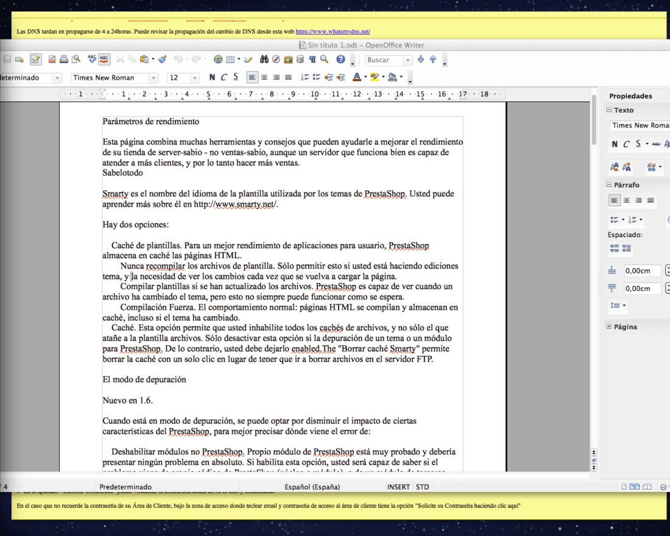Select the Format Paintbrush icon
Image resolution: width=670 pixels, height=536 pixels.
point(163,60)
